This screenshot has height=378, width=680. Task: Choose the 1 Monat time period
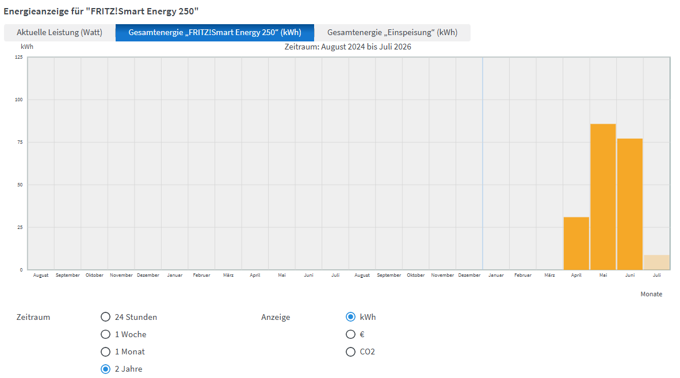click(x=105, y=352)
